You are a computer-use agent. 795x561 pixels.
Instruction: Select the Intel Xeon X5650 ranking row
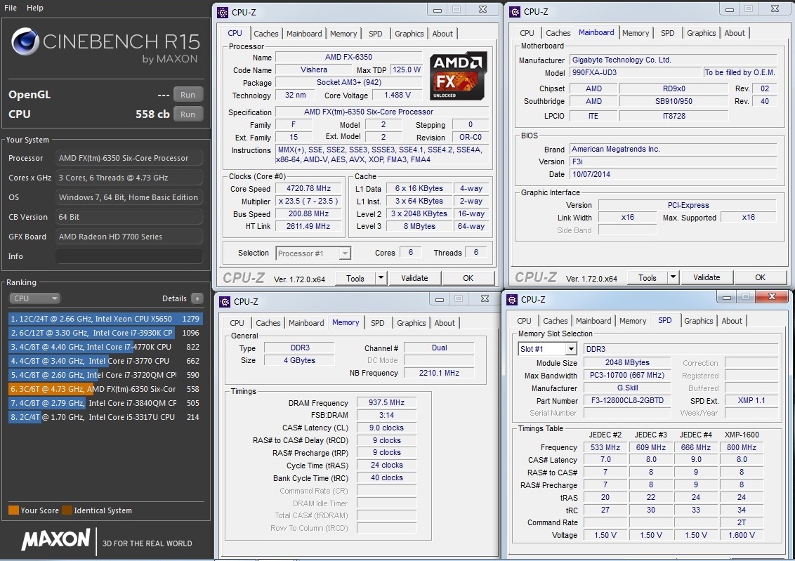(105, 319)
